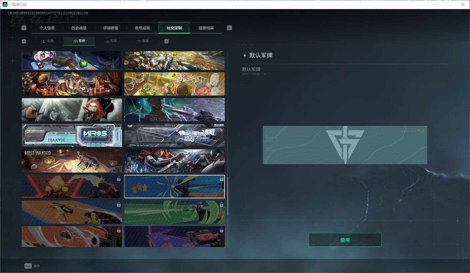Click lock icon on orange-stripe yellow gun tag
This screenshot has height=273, width=470.
point(119,204)
